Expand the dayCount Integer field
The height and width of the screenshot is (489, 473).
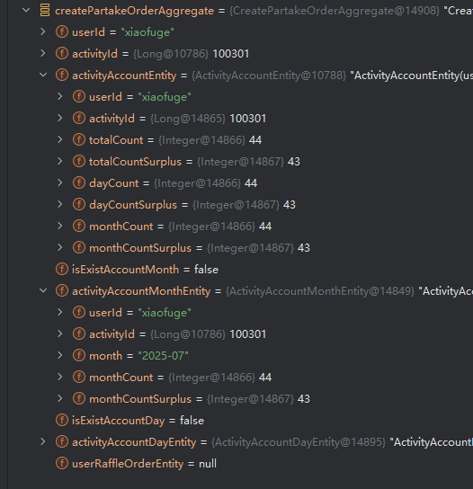click(60, 182)
